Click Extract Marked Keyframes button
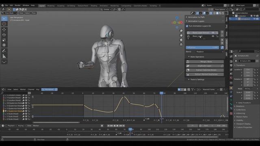 [x=205, y=74]
